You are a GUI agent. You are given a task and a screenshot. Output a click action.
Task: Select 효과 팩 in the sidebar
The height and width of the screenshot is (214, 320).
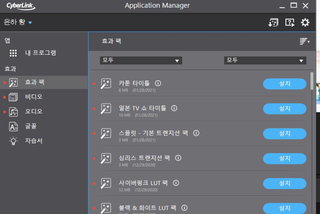tap(44, 82)
